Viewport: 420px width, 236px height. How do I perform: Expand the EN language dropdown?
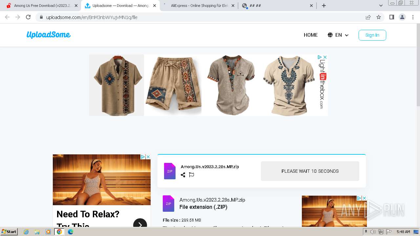tap(338, 35)
